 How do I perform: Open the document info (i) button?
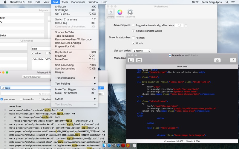coord(233,60)
